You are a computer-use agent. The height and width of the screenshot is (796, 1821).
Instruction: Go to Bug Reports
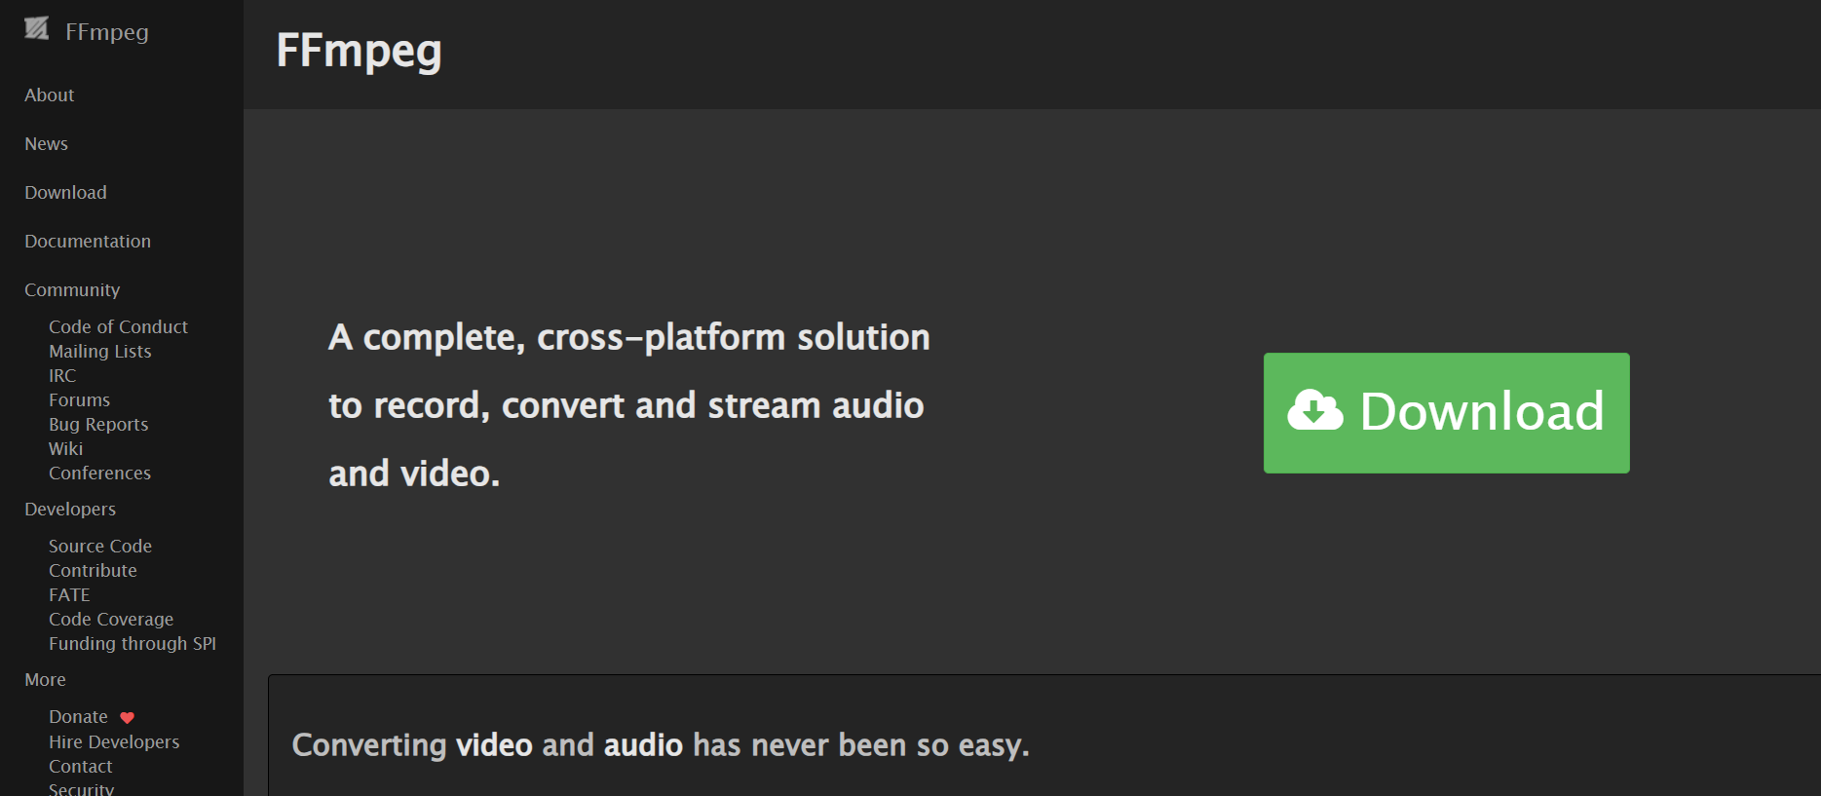(x=98, y=425)
